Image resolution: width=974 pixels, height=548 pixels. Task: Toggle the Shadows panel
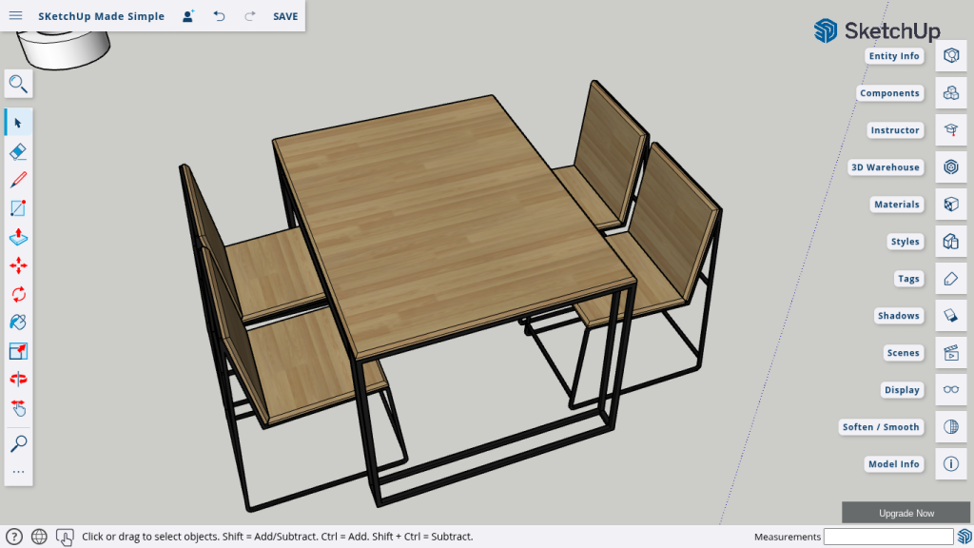click(x=950, y=316)
